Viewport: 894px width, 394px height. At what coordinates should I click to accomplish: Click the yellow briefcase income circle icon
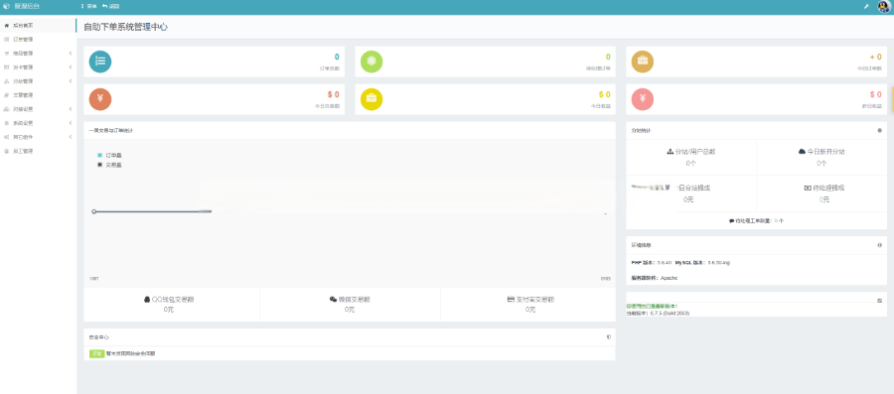click(372, 99)
